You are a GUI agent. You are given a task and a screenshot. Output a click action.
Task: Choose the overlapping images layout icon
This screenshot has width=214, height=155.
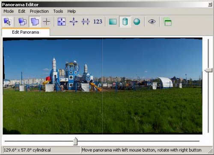coord(22,22)
